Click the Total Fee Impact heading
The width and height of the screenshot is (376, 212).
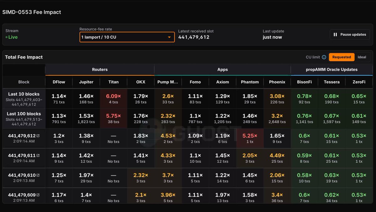pyautogui.click(x=24, y=57)
